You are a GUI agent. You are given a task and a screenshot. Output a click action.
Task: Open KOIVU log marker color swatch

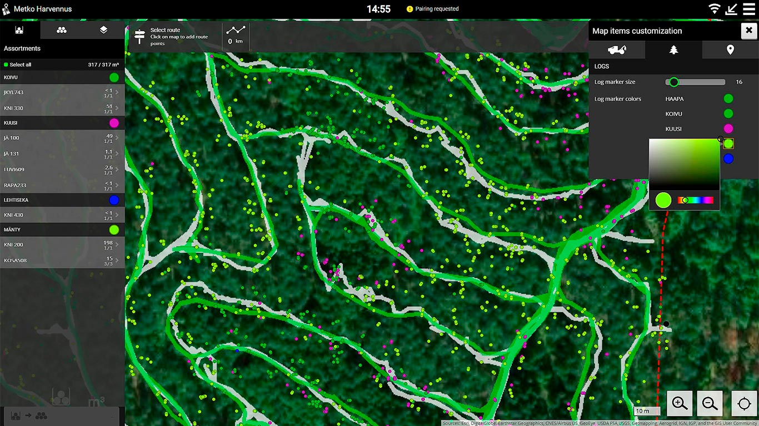[x=728, y=114]
